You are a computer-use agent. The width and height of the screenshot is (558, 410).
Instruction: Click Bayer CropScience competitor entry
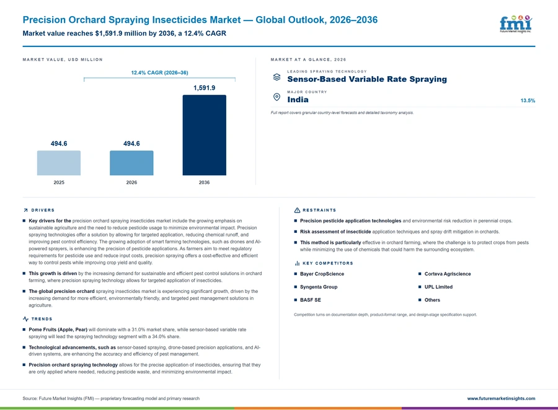click(x=322, y=274)
